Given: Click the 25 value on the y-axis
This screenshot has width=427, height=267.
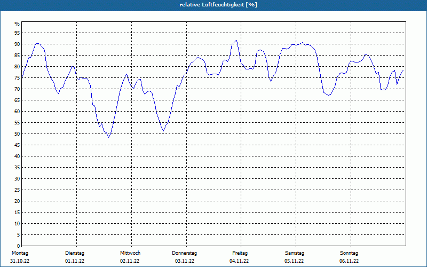Looking at the screenshot, I should point(17,190).
